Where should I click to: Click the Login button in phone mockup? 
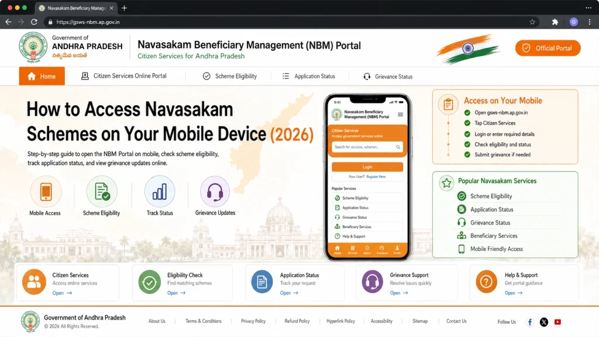(x=367, y=167)
